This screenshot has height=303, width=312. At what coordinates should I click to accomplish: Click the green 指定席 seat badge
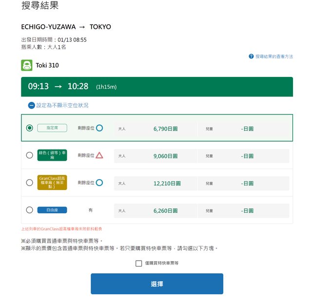tap(52, 128)
